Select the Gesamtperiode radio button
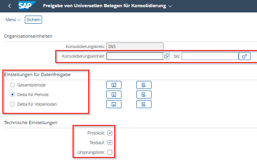The height and width of the screenshot is (161, 257). pyautogui.click(x=12, y=85)
